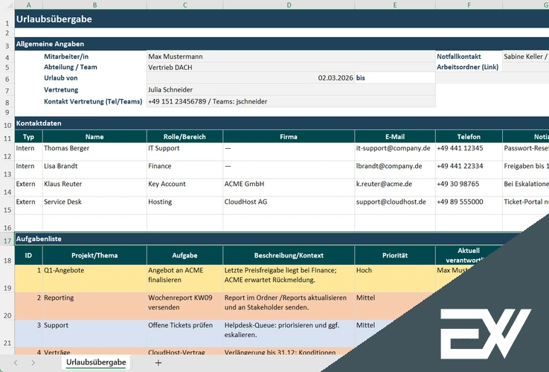Select column B header
This screenshot has height=372, width=549.
(x=94, y=5)
